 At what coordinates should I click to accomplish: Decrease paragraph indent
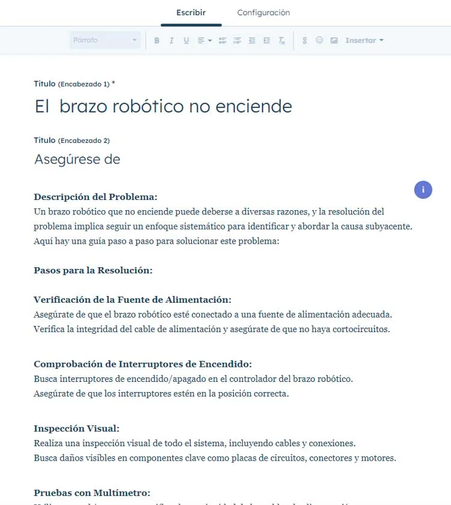click(252, 41)
